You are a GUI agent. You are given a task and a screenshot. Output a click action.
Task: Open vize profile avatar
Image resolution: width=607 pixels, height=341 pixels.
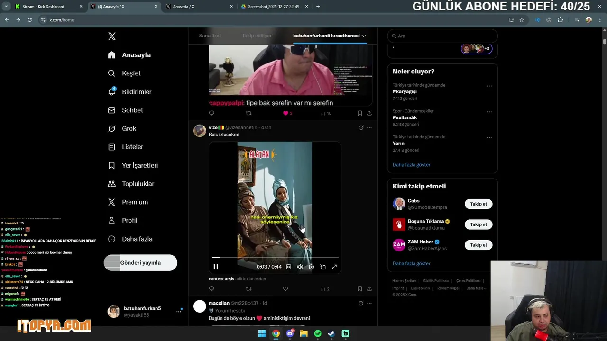(x=200, y=131)
